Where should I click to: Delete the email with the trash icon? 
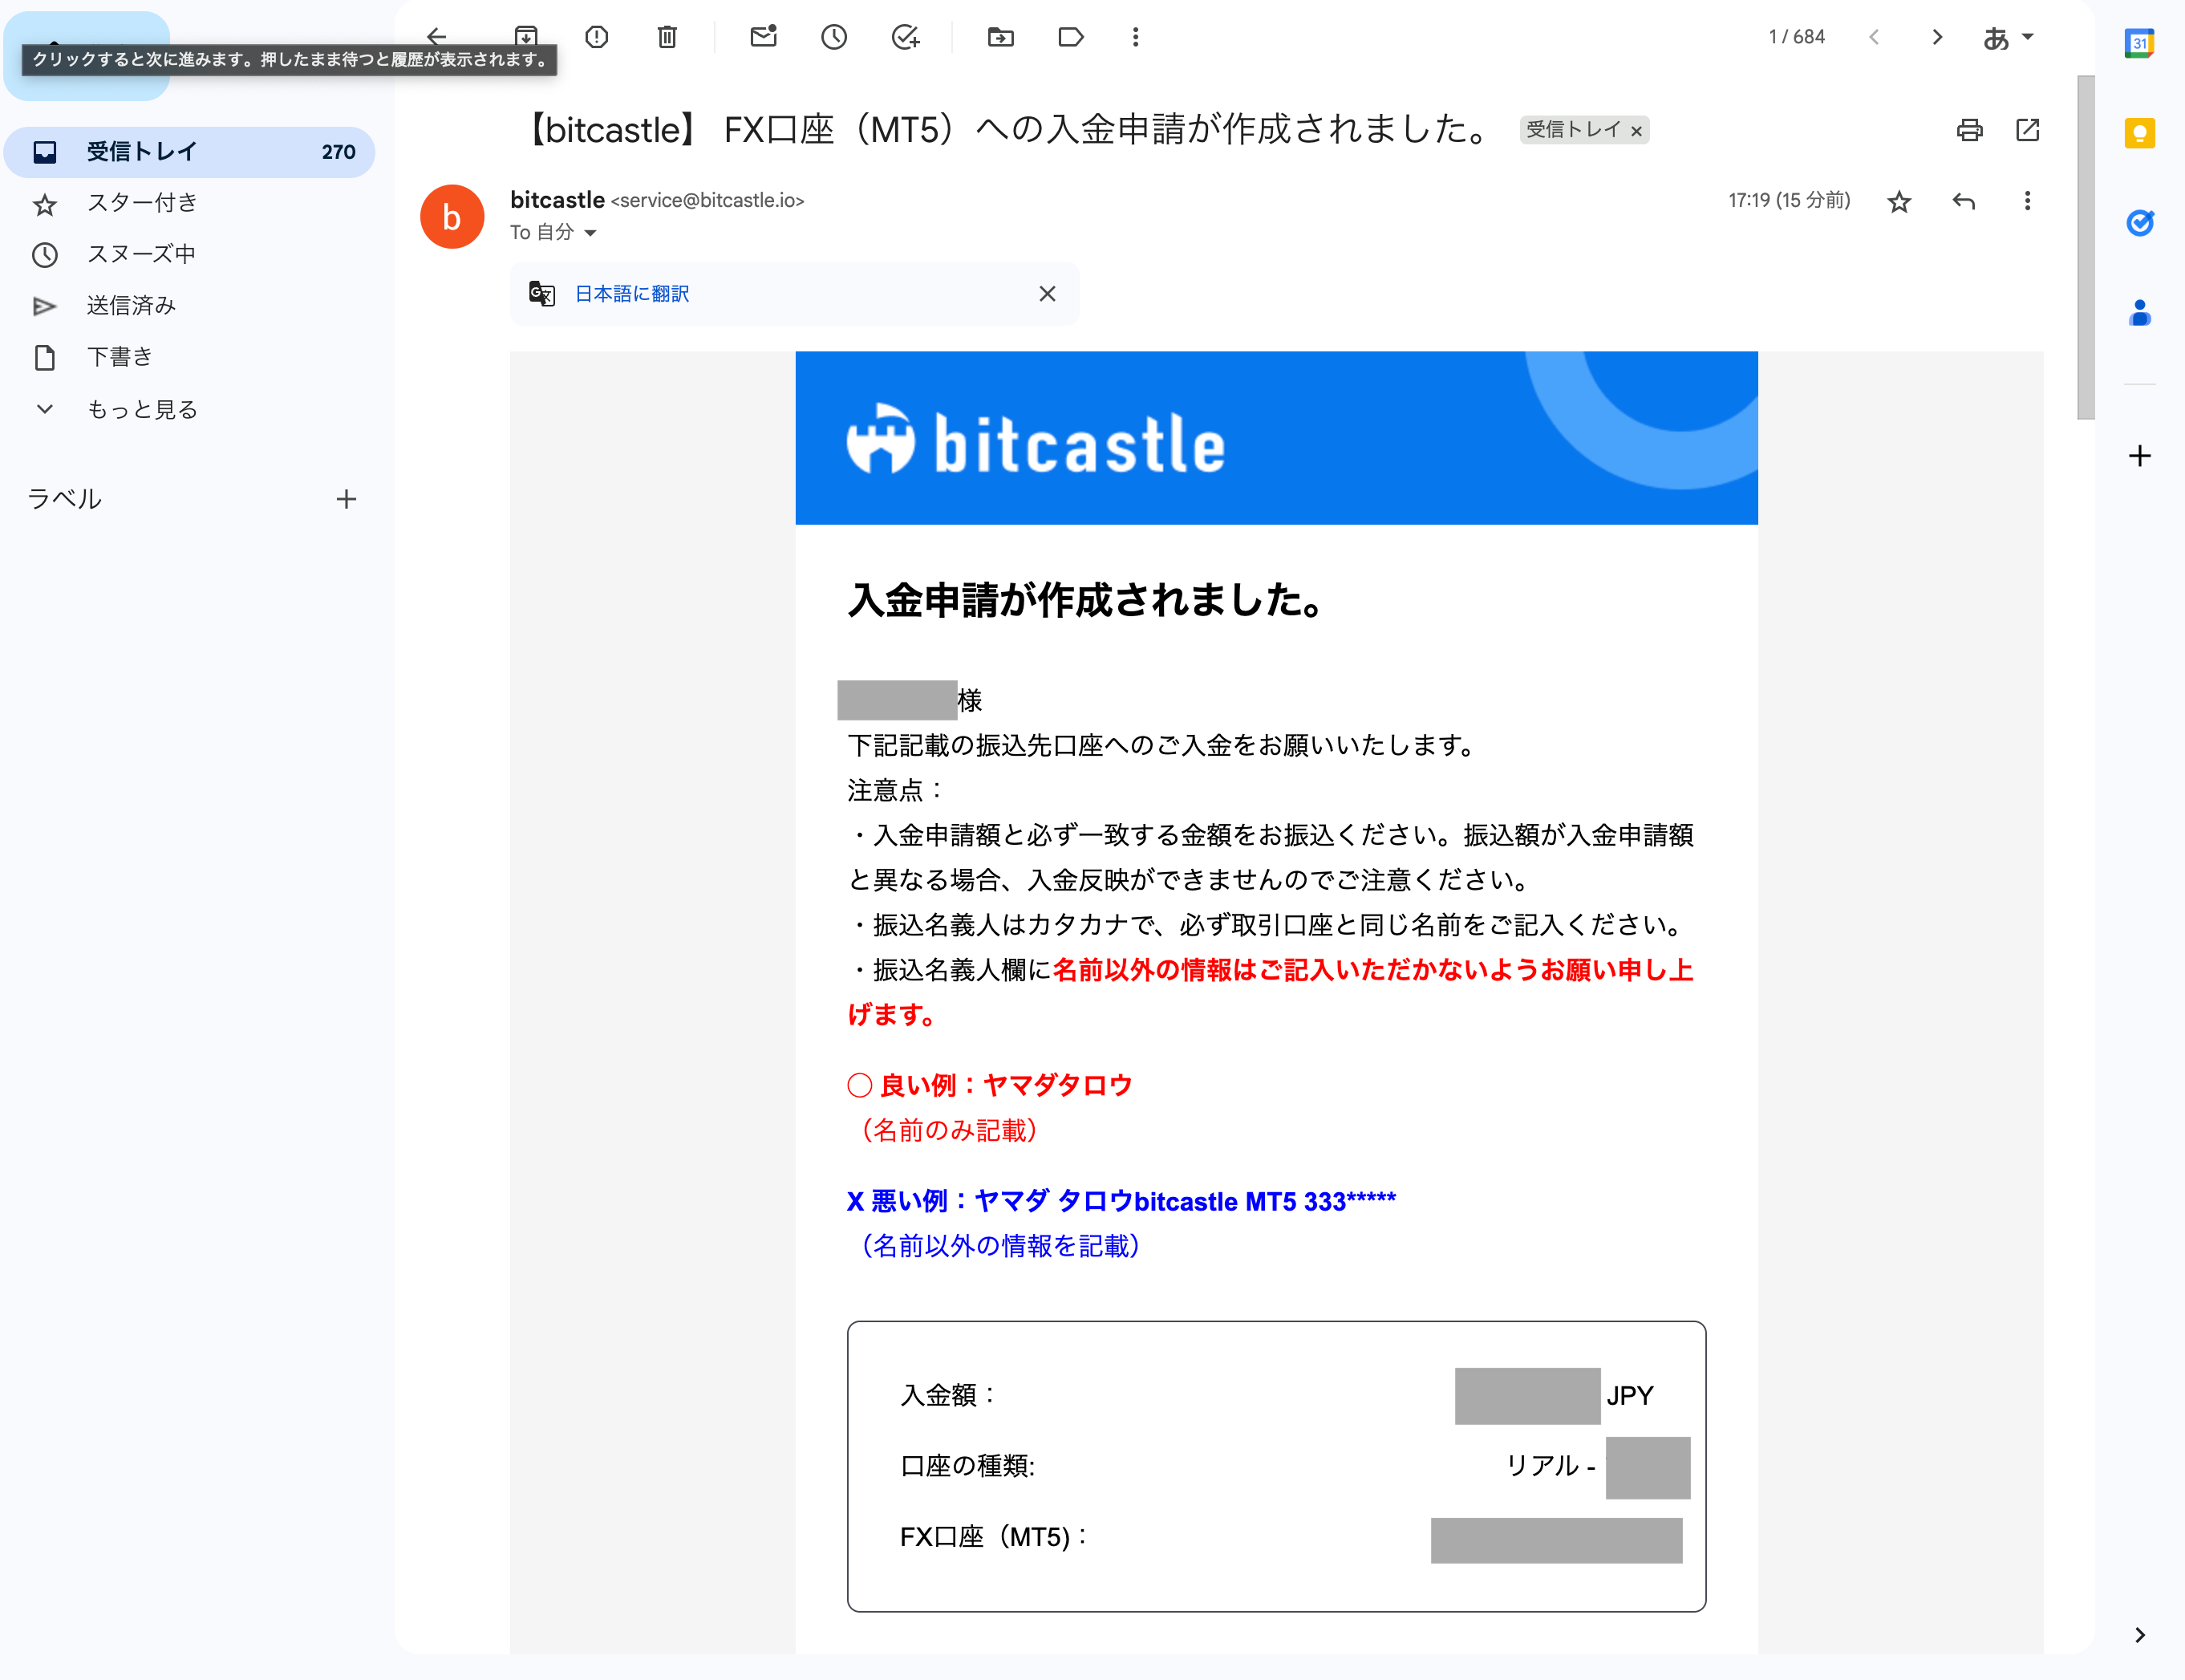click(x=667, y=37)
